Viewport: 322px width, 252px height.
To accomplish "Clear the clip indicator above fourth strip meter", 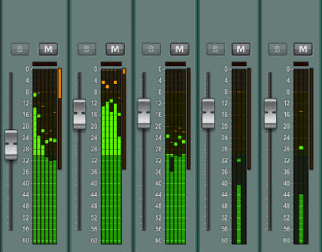I will point(239,64).
